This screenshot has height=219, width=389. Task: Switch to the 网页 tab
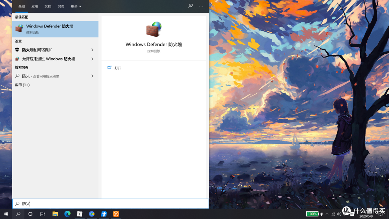pyautogui.click(x=61, y=6)
